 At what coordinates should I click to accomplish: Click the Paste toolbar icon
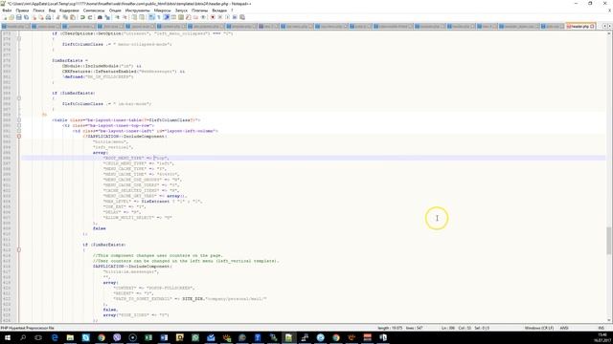pos(73,17)
